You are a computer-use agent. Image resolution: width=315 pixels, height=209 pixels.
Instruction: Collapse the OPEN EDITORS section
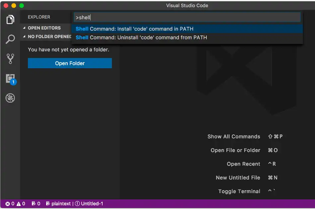45,28
